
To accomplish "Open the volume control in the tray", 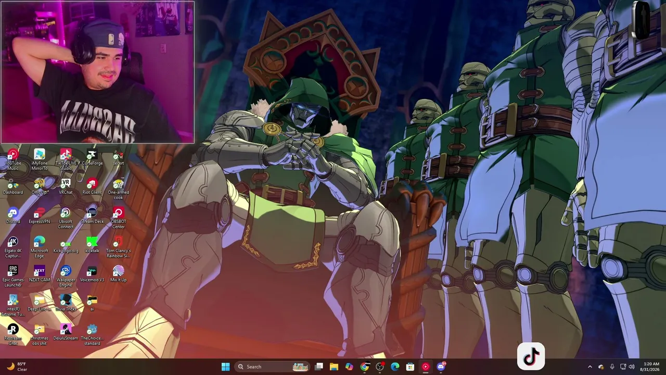I will tap(632, 367).
